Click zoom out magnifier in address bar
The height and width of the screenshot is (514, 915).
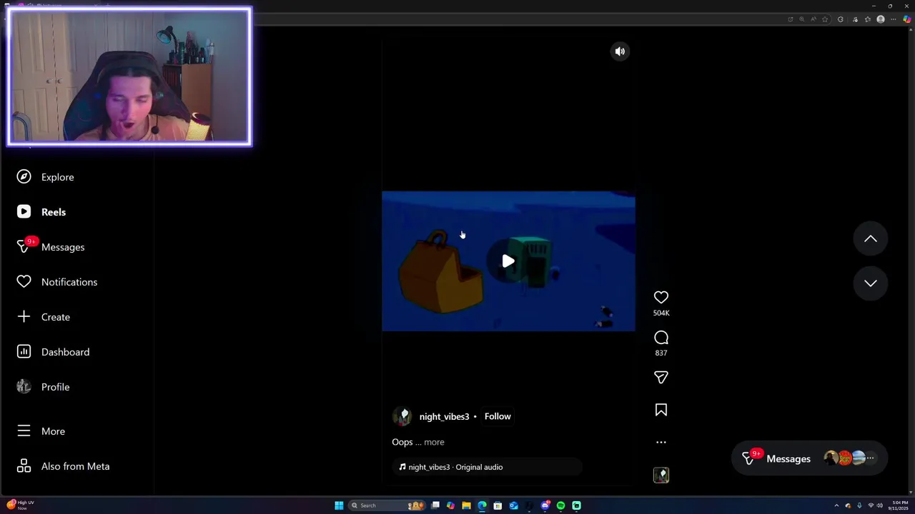coord(801,19)
